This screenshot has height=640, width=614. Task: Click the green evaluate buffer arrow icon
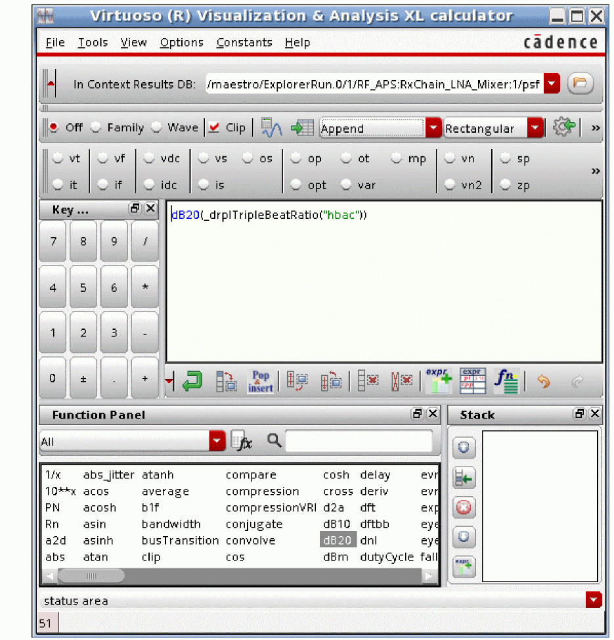tap(192, 382)
